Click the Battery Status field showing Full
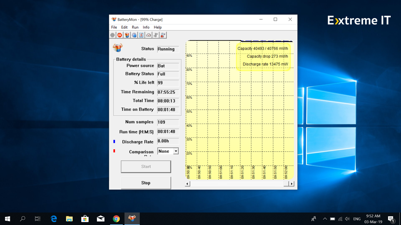 click(x=168, y=74)
